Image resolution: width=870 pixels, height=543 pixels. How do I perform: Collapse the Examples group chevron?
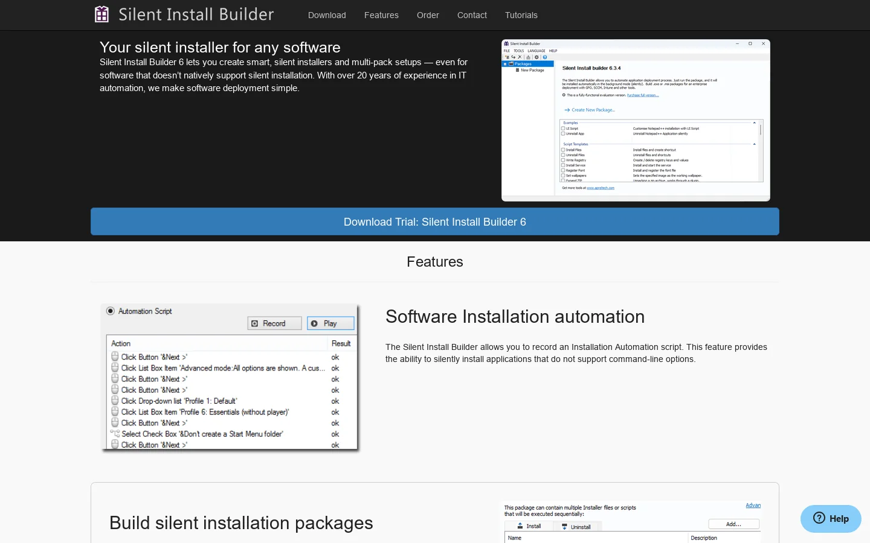[754, 122]
